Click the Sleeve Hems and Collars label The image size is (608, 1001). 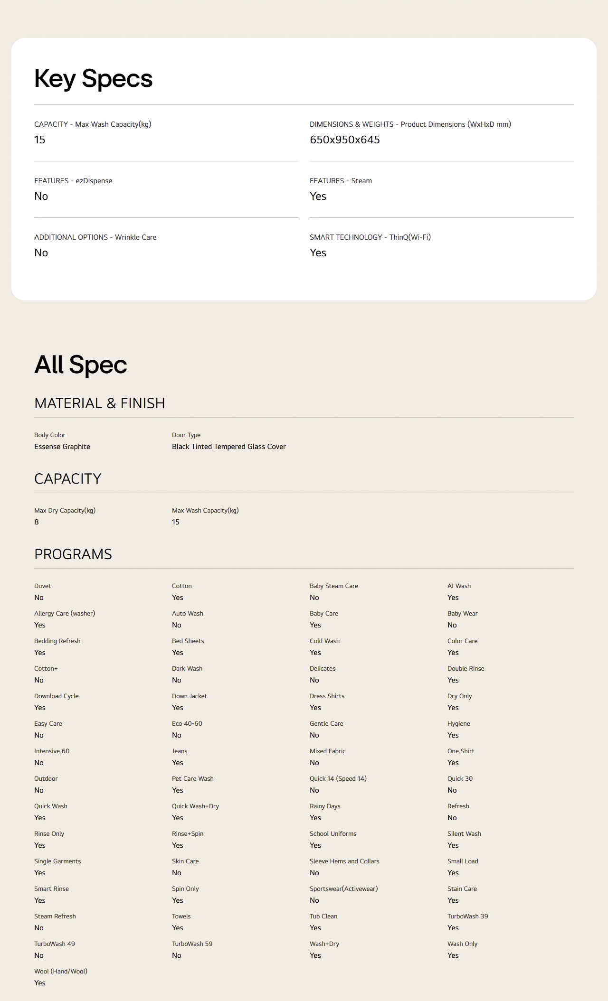click(x=344, y=861)
